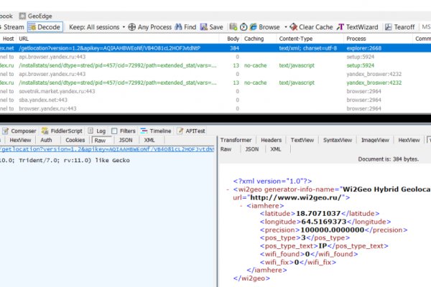Launch the TextWizard tool
This screenshot has width=431, height=287.
pos(361,27)
